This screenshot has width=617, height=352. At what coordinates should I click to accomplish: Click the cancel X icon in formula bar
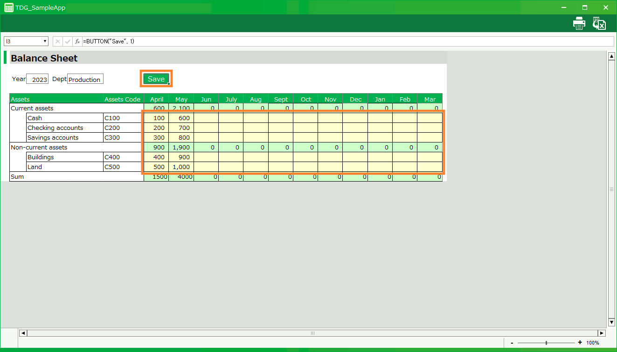(58, 41)
